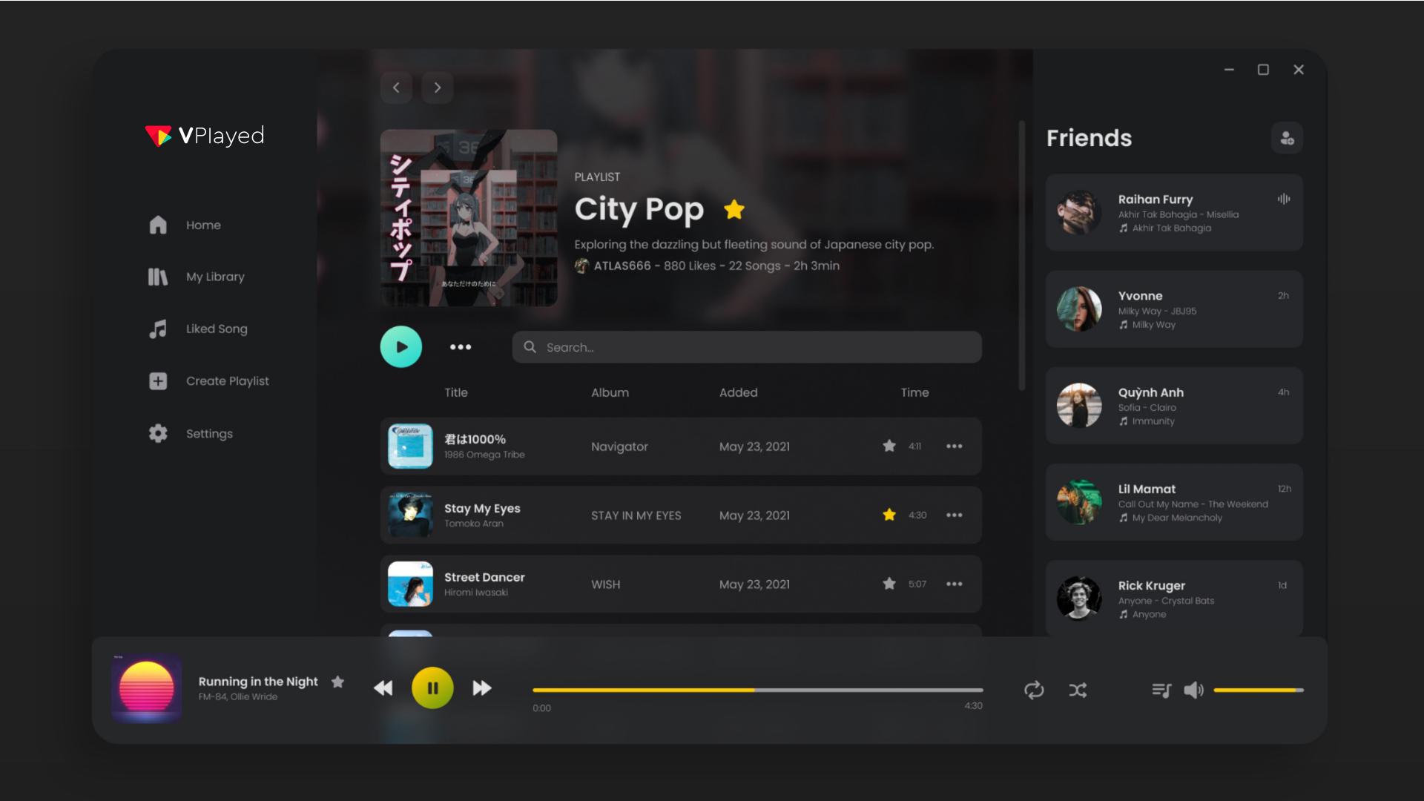Expand the ellipsis options on City Pop playlist
The image size is (1424, 801).
tap(461, 347)
